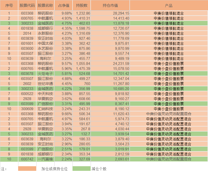Select the stock name 中天科技
This screenshot has width=208, height=171.
(x=45, y=94)
